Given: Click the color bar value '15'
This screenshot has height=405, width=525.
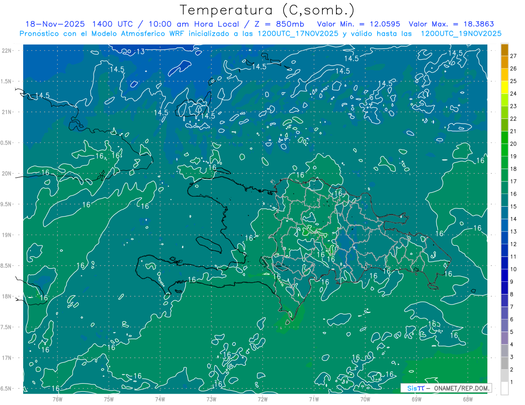Looking at the screenshot, I should (514, 207).
